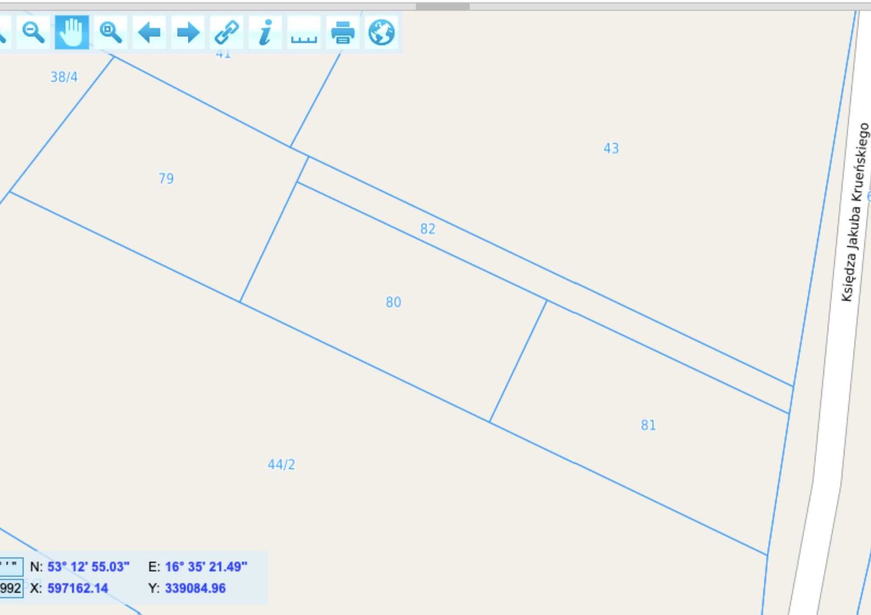Click the E longitude value 16° 35' 21.49"
The height and width of the screenshot is (615, 871).
click(x=206, y=567)
